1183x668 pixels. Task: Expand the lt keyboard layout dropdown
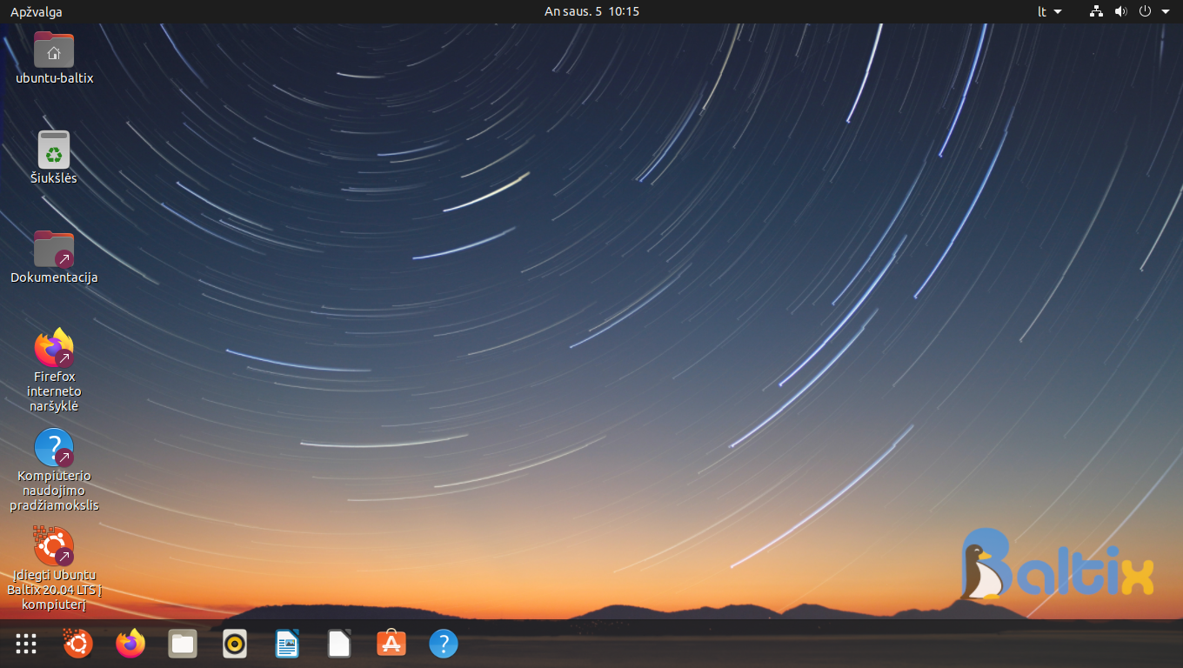(x=1050, y=12)
